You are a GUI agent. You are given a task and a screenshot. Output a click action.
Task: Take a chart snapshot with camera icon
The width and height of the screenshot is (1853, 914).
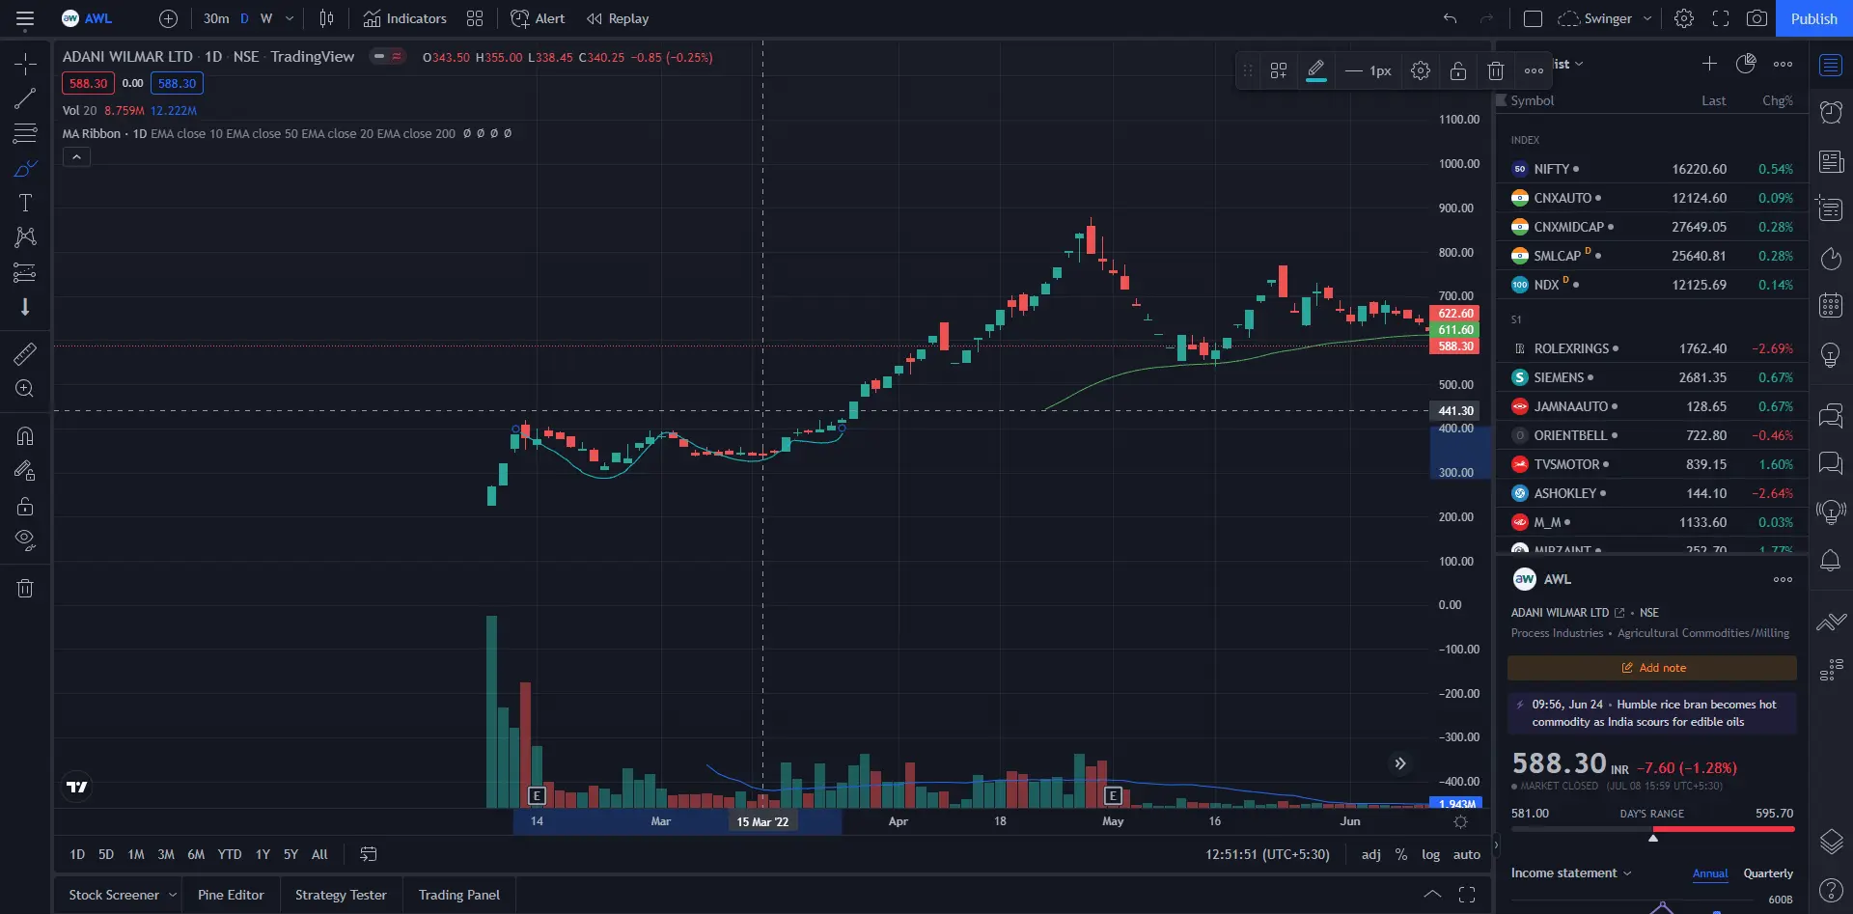coord(1756,18)
